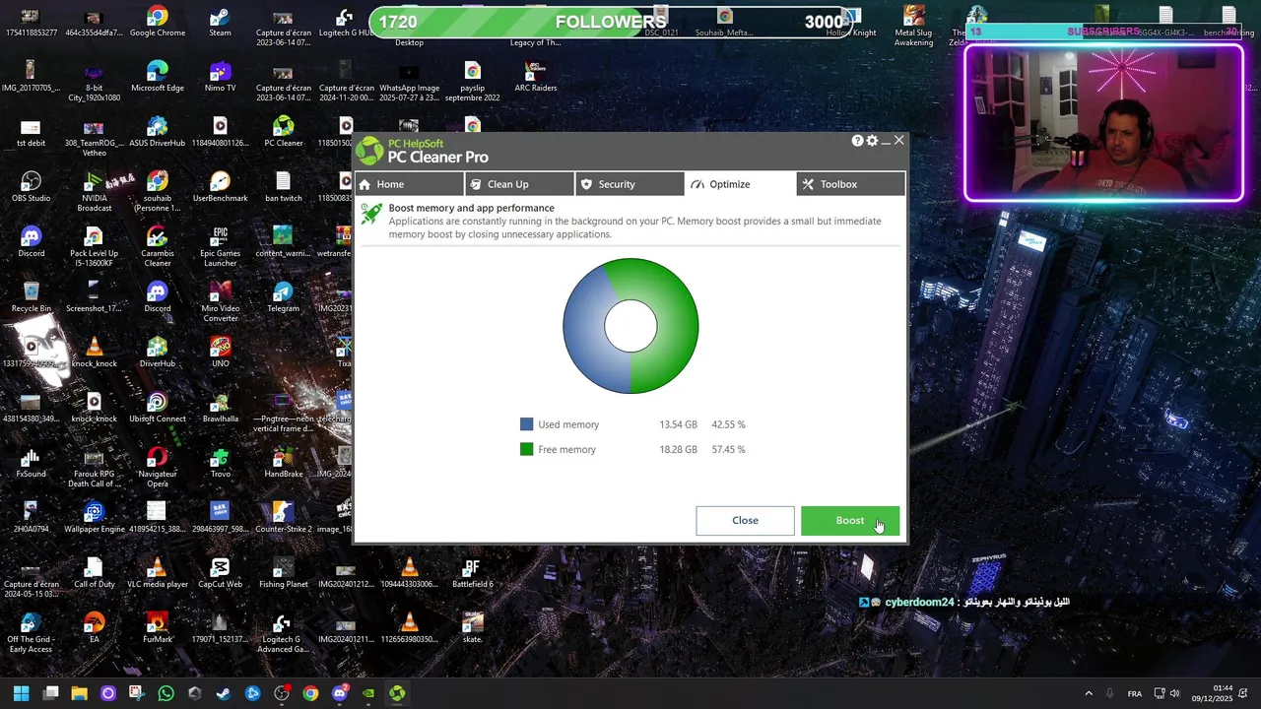Click the '42.55 %' used percentage

point(728,424)
